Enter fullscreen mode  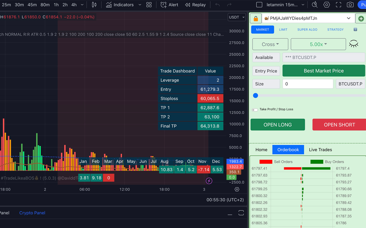pyautogui.click(x=339, y=5)
